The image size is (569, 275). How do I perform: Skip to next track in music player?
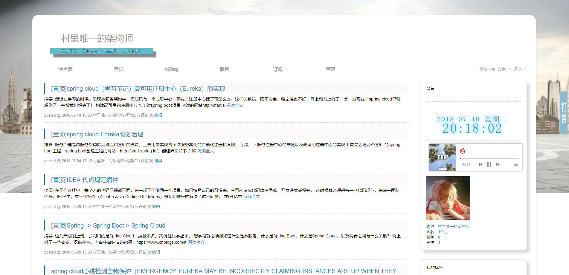(498, 164)
